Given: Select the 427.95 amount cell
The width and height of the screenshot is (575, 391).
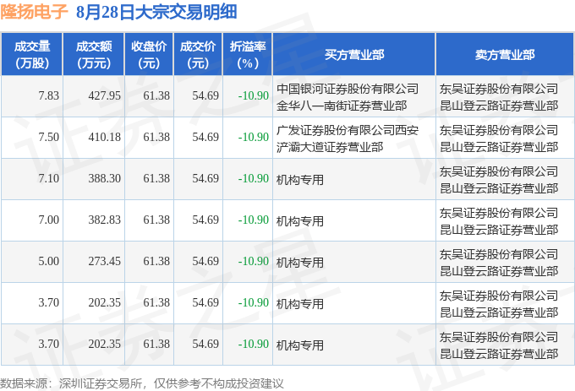Looking at the screenshot, I should click(94, 96).
